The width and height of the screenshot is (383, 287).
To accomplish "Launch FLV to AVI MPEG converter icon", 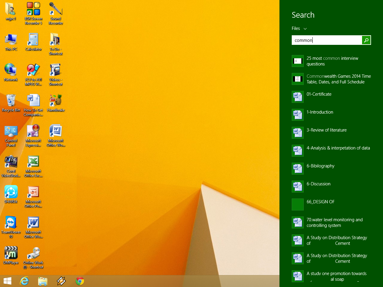I will click(34, 75).
